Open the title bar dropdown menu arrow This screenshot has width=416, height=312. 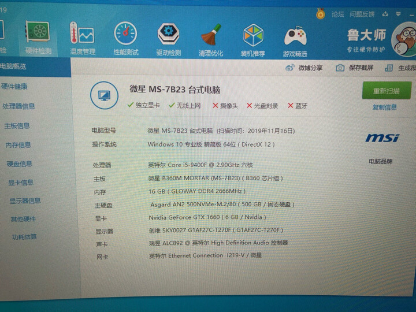(x=398, y=14)
